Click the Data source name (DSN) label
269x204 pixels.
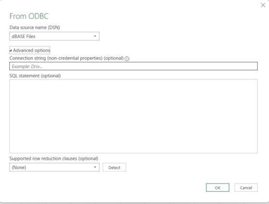(35, 28)
